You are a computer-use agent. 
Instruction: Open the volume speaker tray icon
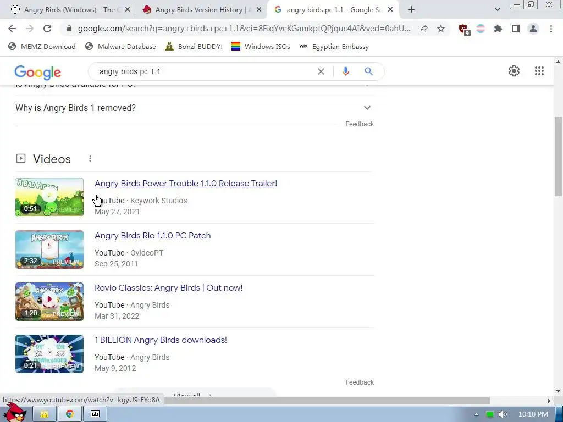(x=503, y=414)
